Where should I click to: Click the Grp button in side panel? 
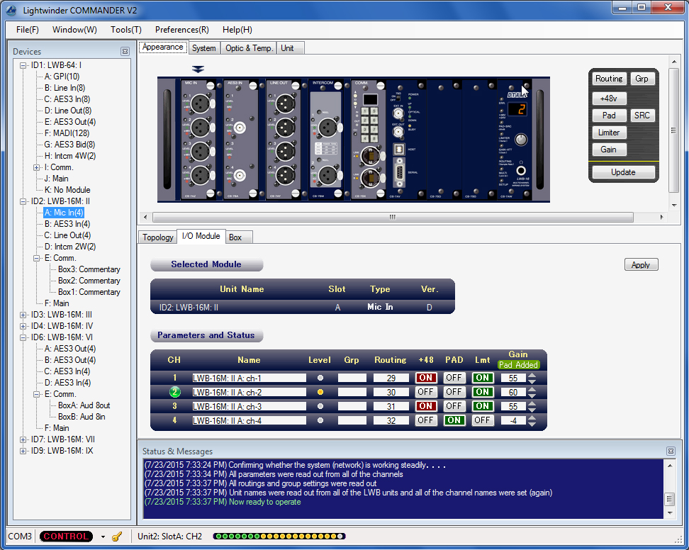pyautogui.click(x=642, y=79)
